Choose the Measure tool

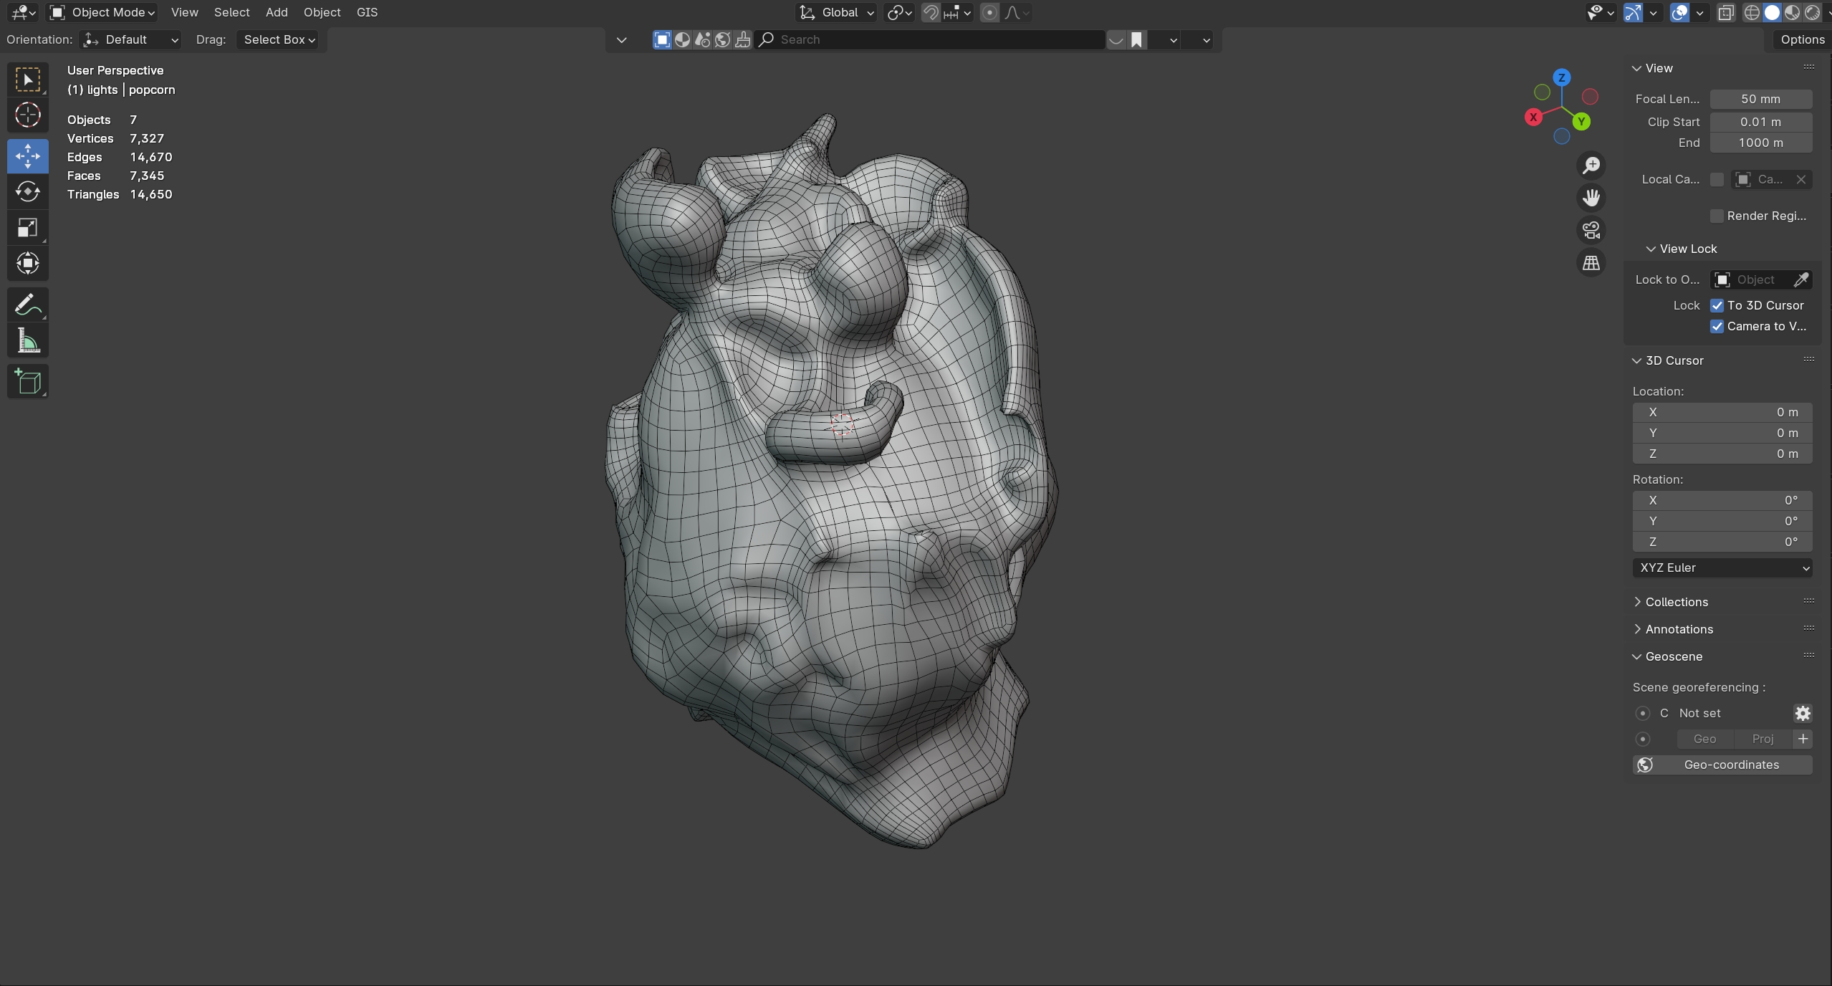(x=27, y=342)
